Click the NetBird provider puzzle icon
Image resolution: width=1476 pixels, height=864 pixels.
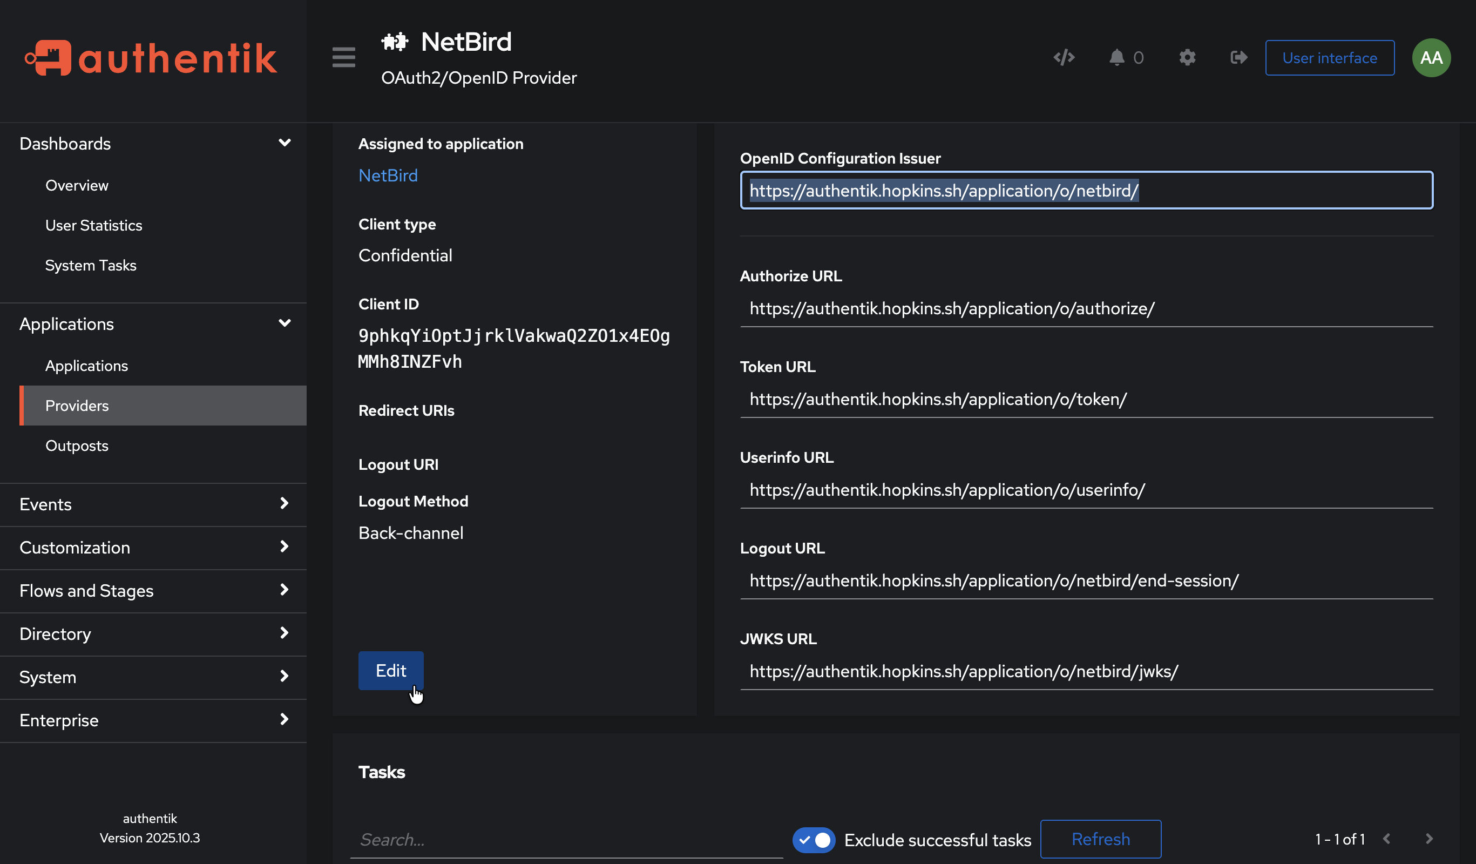point(395,41)
